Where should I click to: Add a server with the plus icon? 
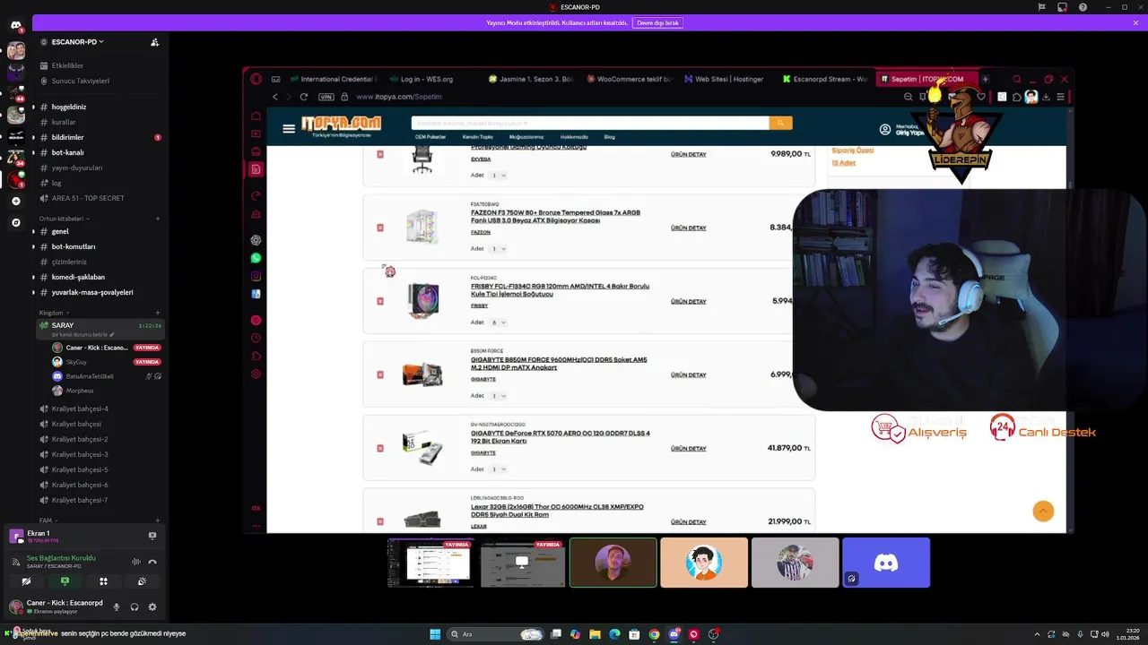click(15, 202)
